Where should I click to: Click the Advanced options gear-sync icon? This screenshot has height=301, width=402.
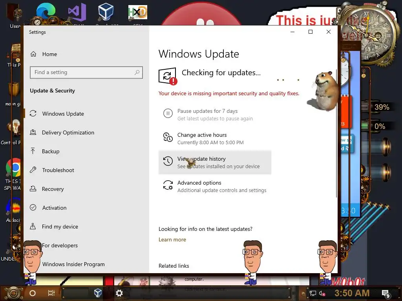coord(168,185)
